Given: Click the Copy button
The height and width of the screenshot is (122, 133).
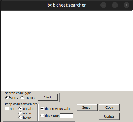Looking at the screenshot, I should coord(109,107).
